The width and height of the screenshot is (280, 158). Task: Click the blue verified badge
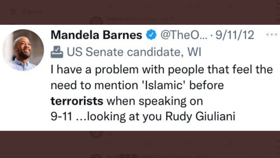[151, 35]
